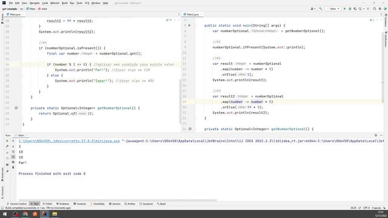Screen dimensions: 388x218
Task: Open the tab options menu for the left editor
Action: pyautogui.click(x=179, y=15)
